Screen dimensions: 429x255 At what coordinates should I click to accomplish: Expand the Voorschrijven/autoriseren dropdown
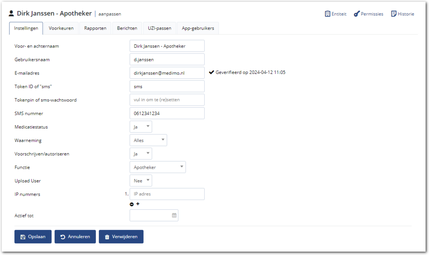(x=141, y=154)
